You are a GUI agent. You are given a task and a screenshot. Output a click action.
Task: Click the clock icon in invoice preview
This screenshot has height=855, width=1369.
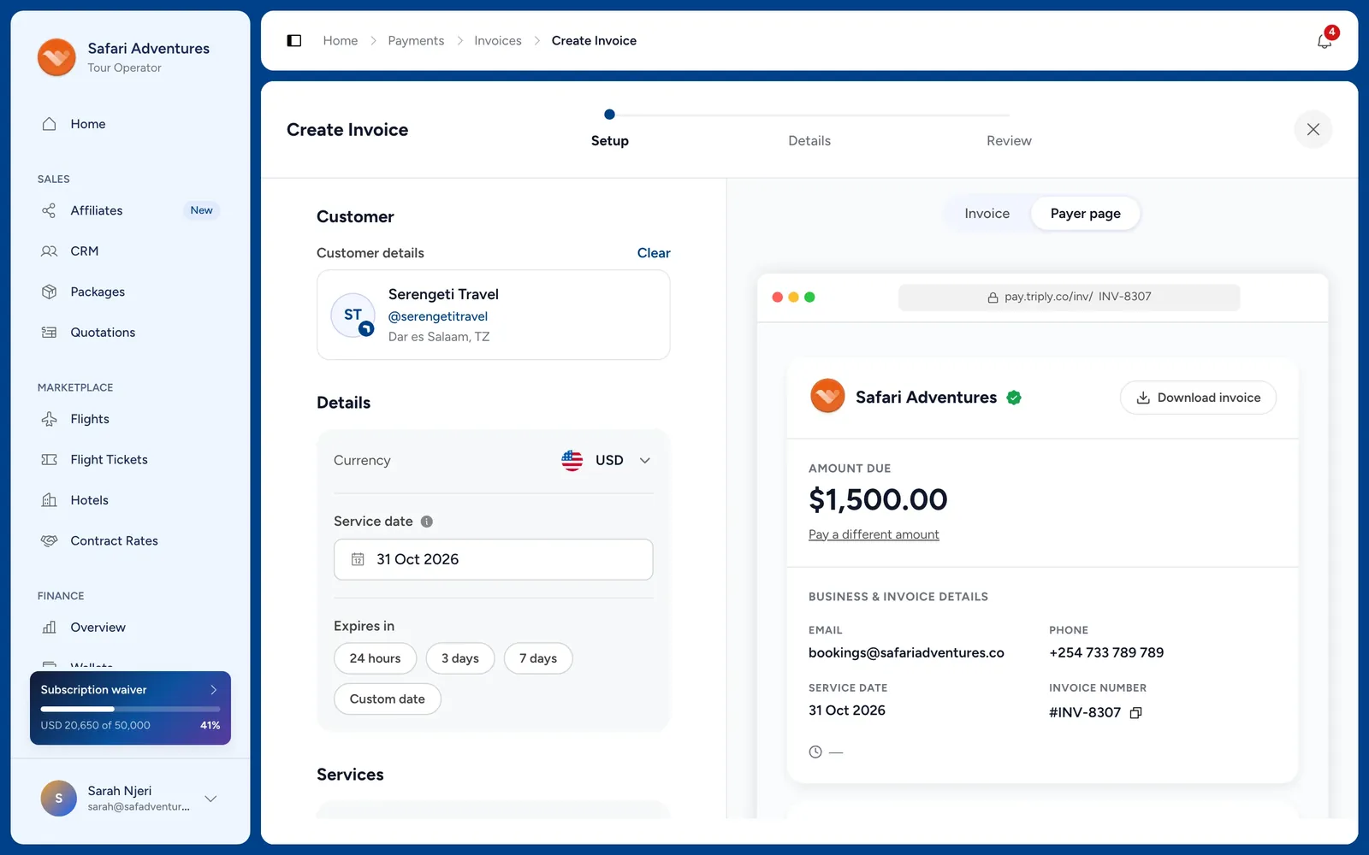click(815, 752)
